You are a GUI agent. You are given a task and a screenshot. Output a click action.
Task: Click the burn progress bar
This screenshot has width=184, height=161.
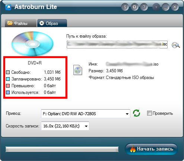[62, 149]
